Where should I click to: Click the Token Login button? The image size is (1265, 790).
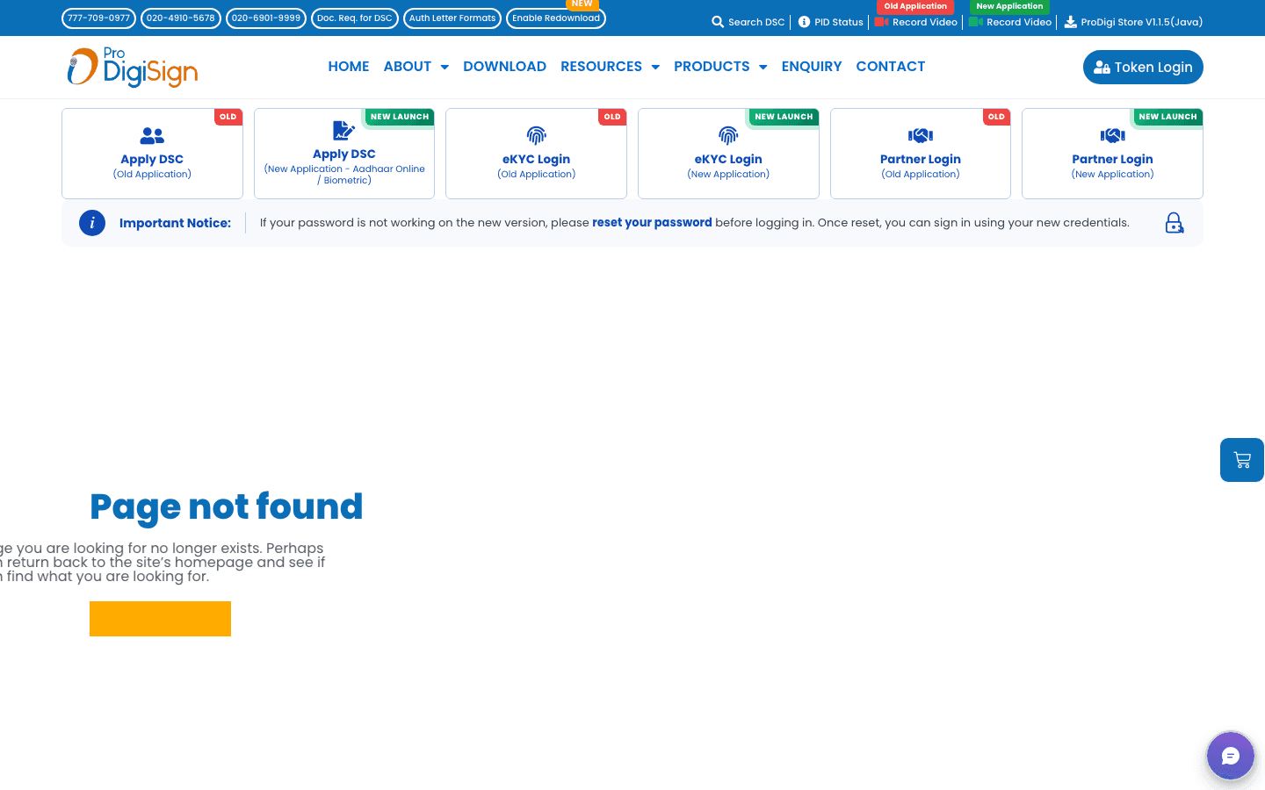click(x=1143, y=68)
